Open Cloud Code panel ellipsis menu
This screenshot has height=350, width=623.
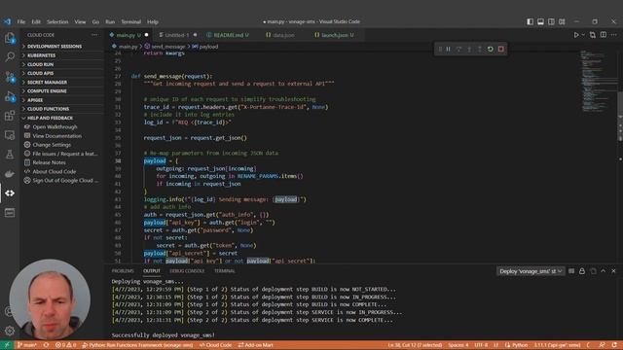click(94, 35)
